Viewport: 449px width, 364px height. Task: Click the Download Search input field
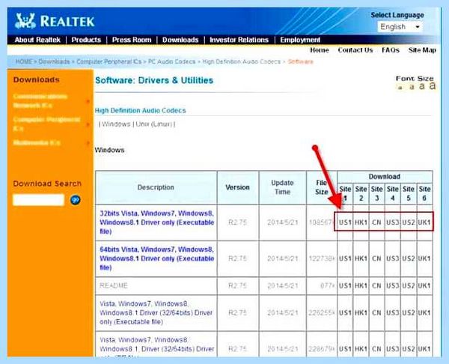[x=38, y=200]
